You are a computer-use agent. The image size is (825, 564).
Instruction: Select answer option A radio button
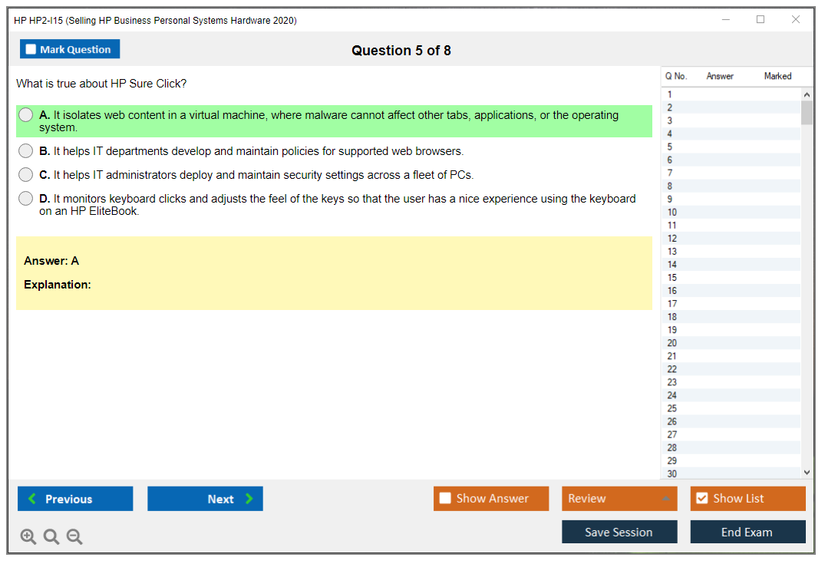click(x=26, y=115)
